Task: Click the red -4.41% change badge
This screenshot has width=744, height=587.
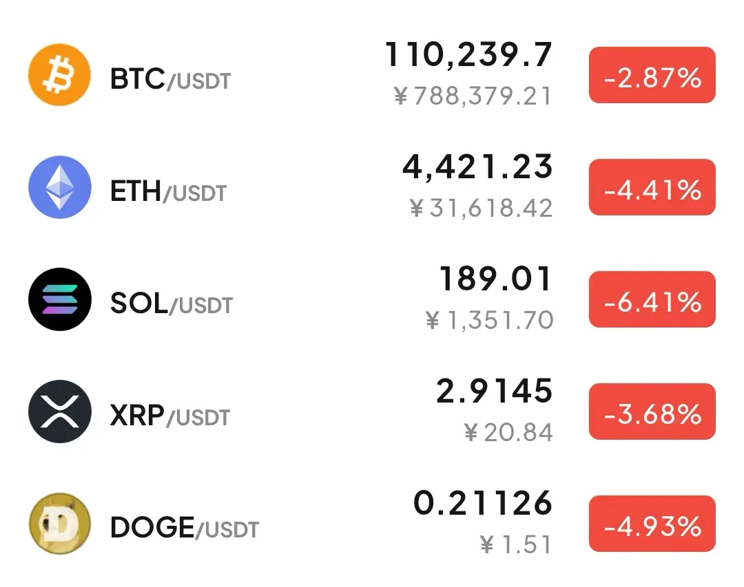Action: [x=652, y=186]
